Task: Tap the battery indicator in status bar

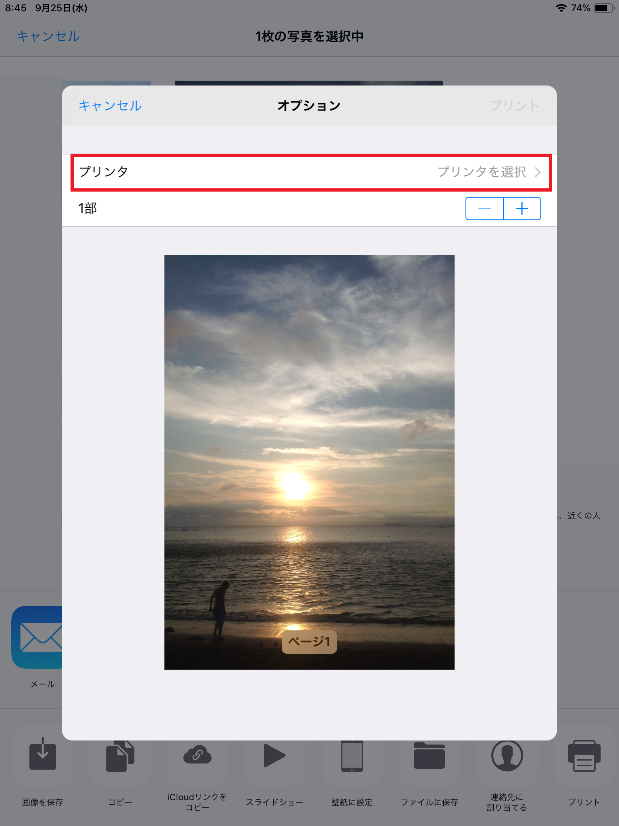Action: (604, 8)
